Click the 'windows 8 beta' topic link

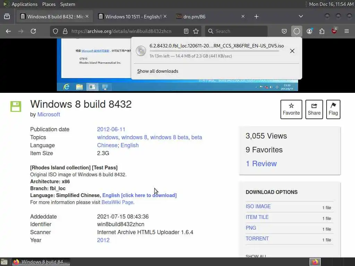click(169, 137)
